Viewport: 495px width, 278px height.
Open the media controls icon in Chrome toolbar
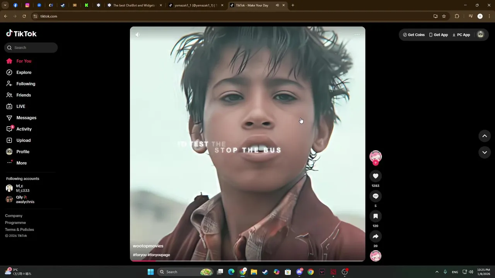tap(470, 16)
